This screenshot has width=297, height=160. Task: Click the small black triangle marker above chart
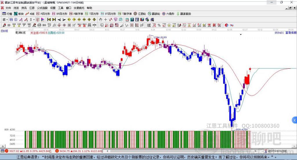(x=241, y=35)
